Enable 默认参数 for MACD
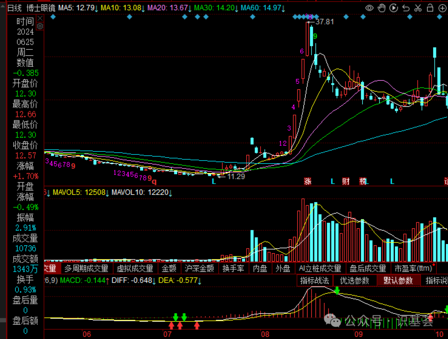 398,280
